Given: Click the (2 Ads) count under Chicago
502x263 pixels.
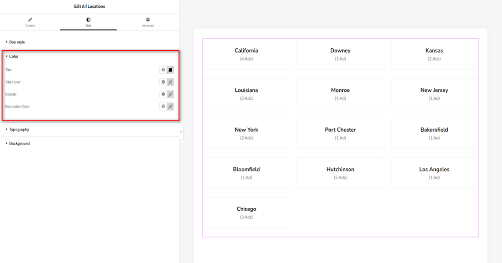Looking at the screenshot, I should (x=246, y=217).
